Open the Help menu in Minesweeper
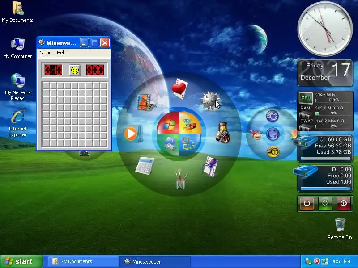 [x=62, y=53]
